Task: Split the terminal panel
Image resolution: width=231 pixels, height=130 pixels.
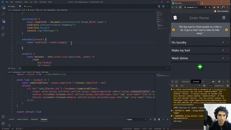Action: [155, 120]
